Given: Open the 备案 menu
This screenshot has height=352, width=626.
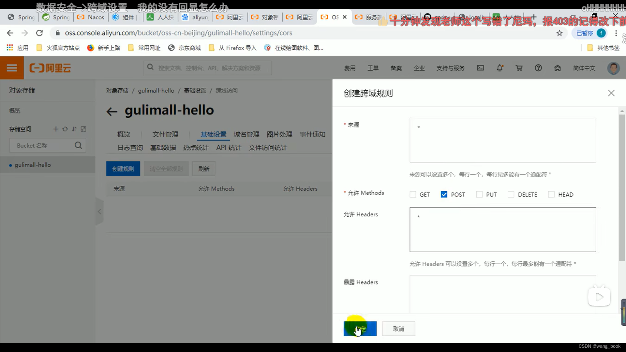Looking at the screenshot, I should pos(396,68).
